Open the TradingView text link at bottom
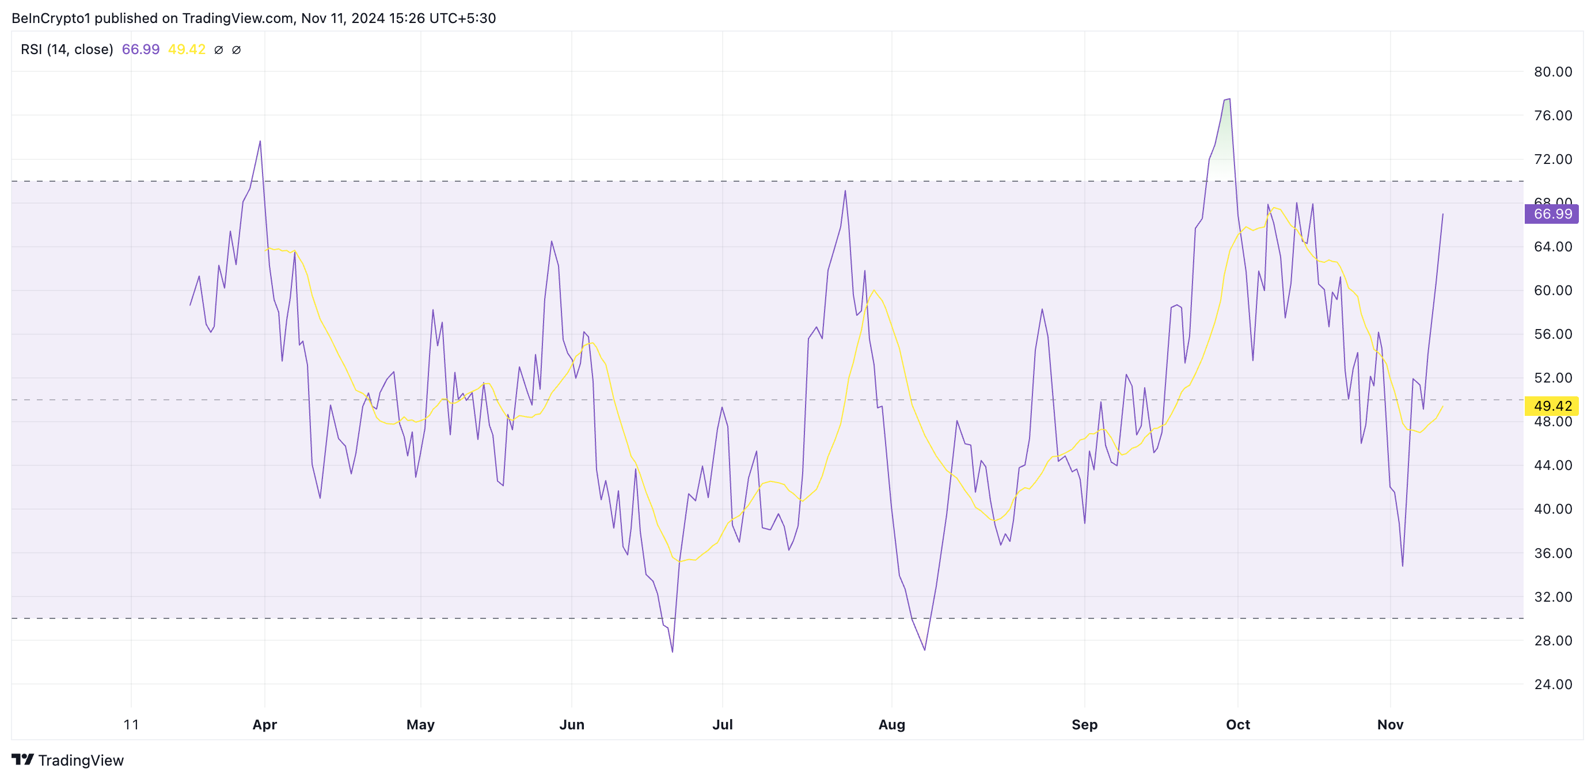Screen dimensions: 1595x780 (81, 760)
